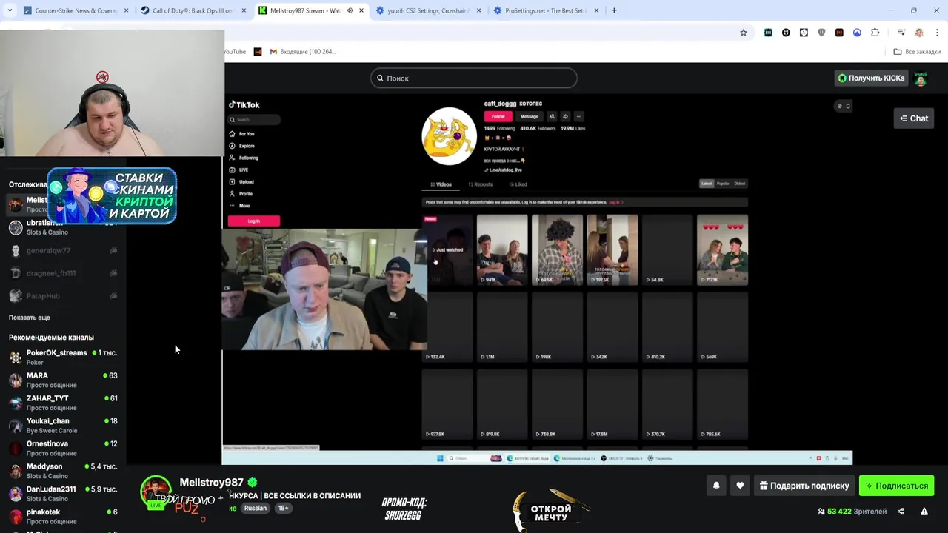This screenshot has height=533, width=948.
Task: Select the Mellstroy987 Stream tab
Action: click(x=311, y=10)
